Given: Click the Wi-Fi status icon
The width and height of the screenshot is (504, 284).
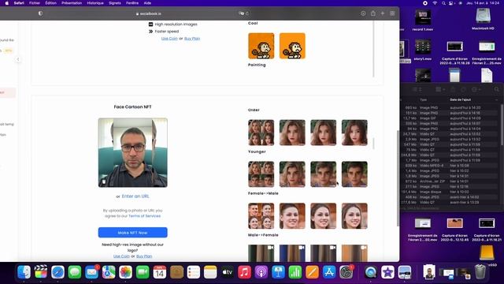Looking at the screenshot, I should coord(435,3).
